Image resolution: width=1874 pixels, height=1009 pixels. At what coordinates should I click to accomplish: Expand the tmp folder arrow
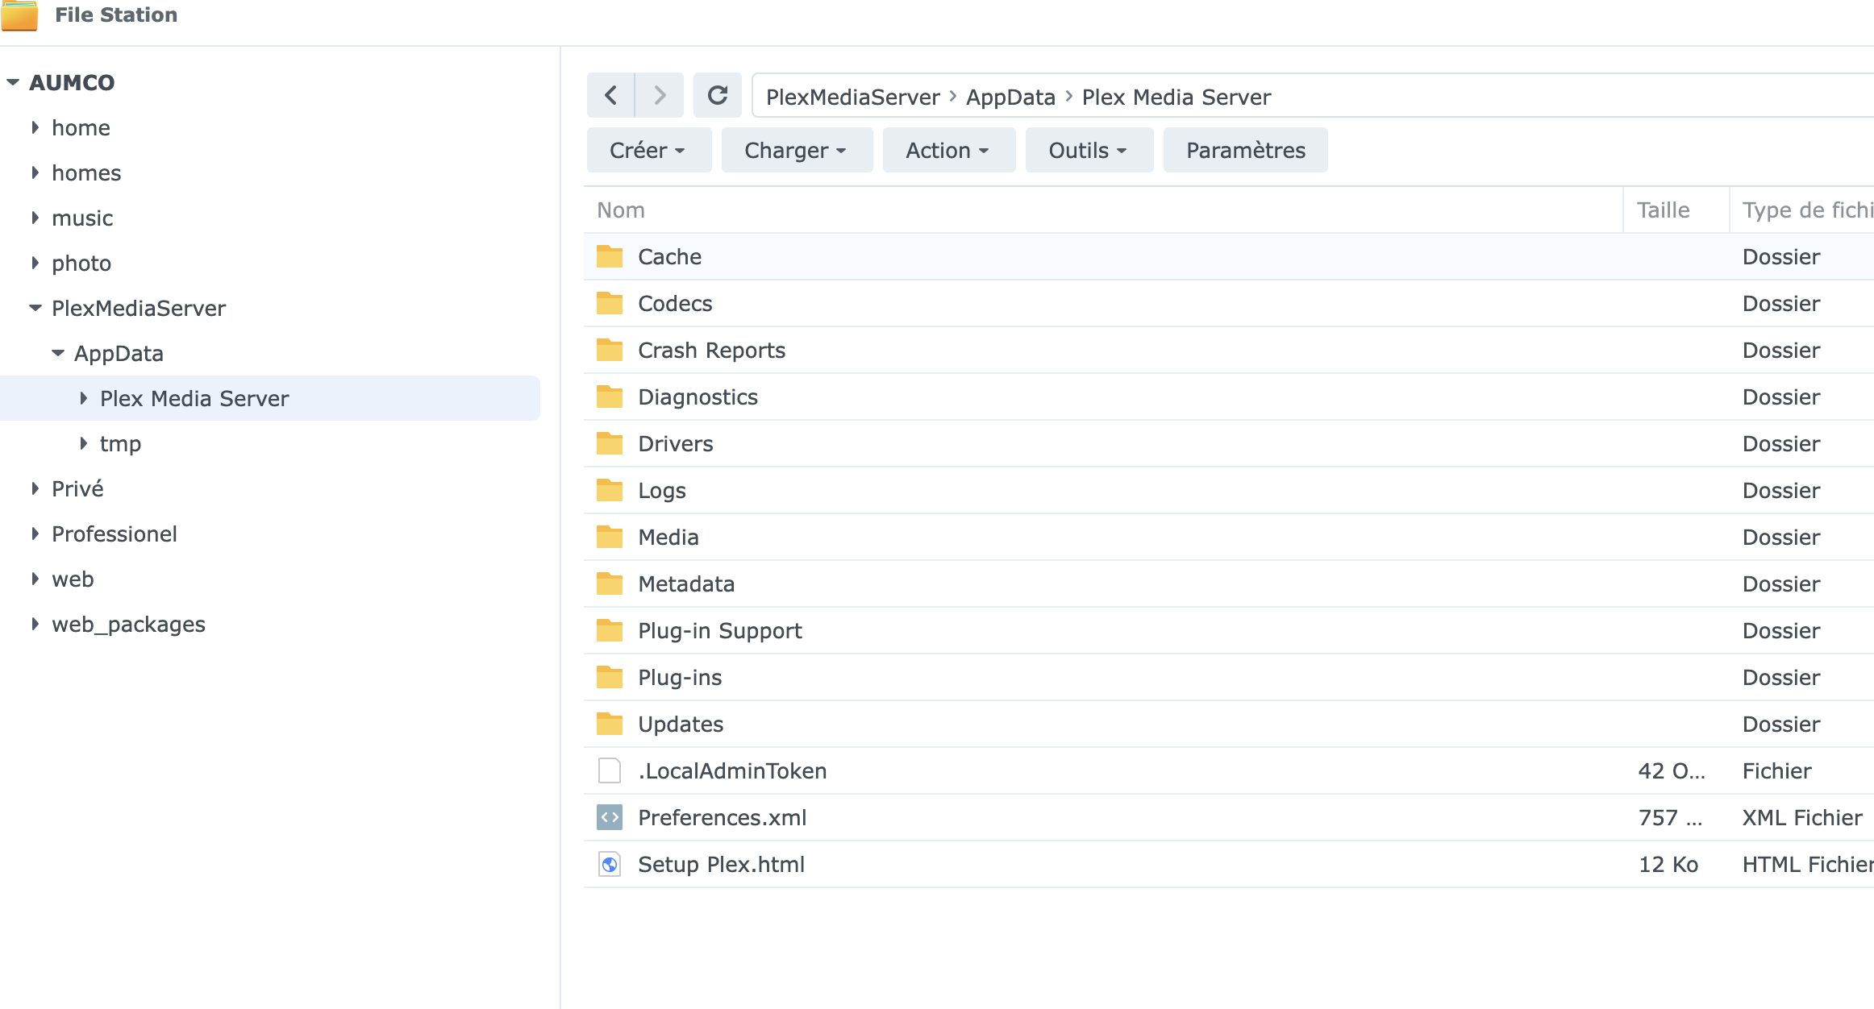tap(83, 443)
